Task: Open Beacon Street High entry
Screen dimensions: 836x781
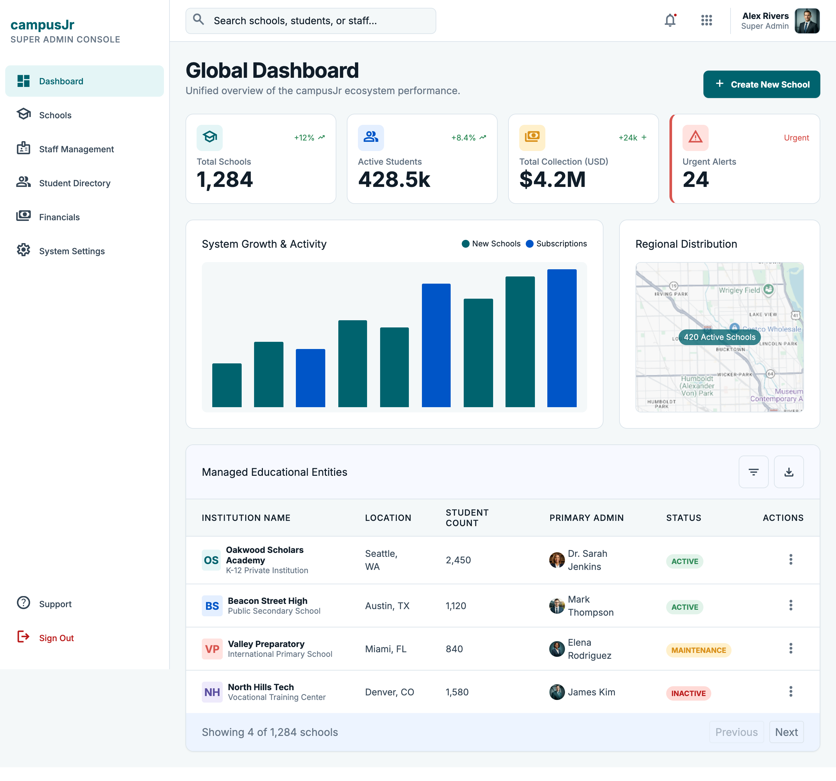Action: [267, 601]
